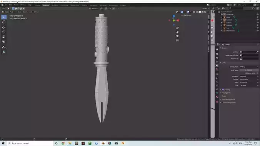
Task: Open the Output properties tab
Action: click(x=217, y=58)
